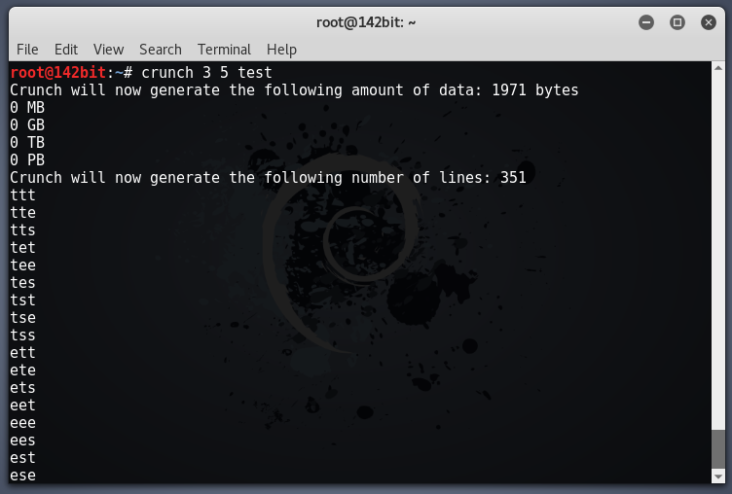732x494 pixels.
Task: Click the output line 'ees'
Action: (x=23, y=440)
